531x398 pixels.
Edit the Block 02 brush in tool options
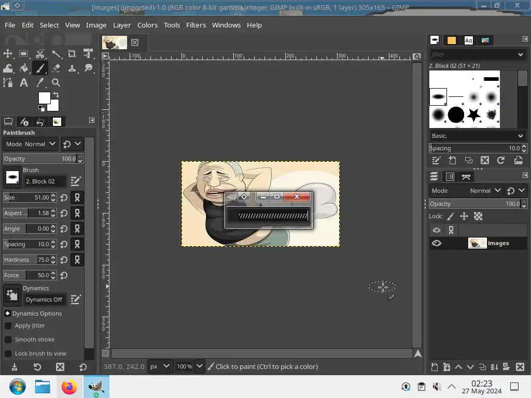coord(76,181)
